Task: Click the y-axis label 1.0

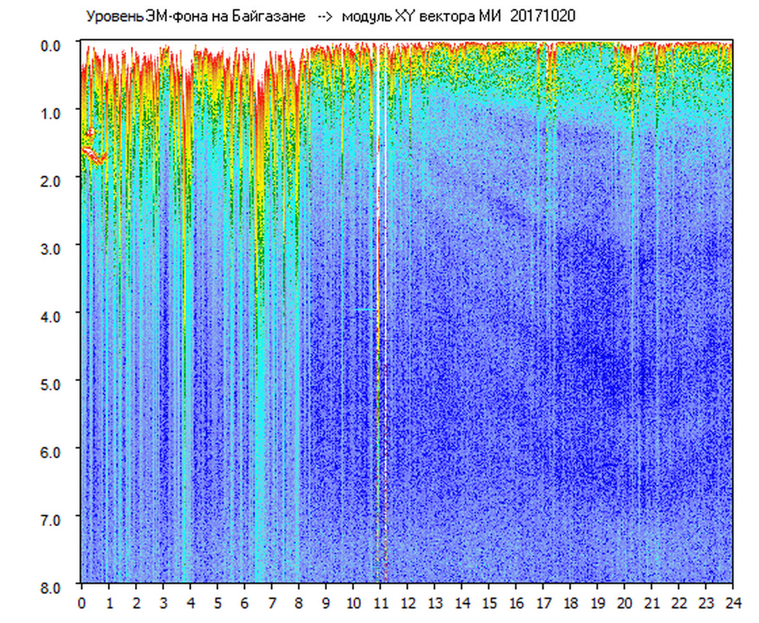Action: [x=52, y=112]
